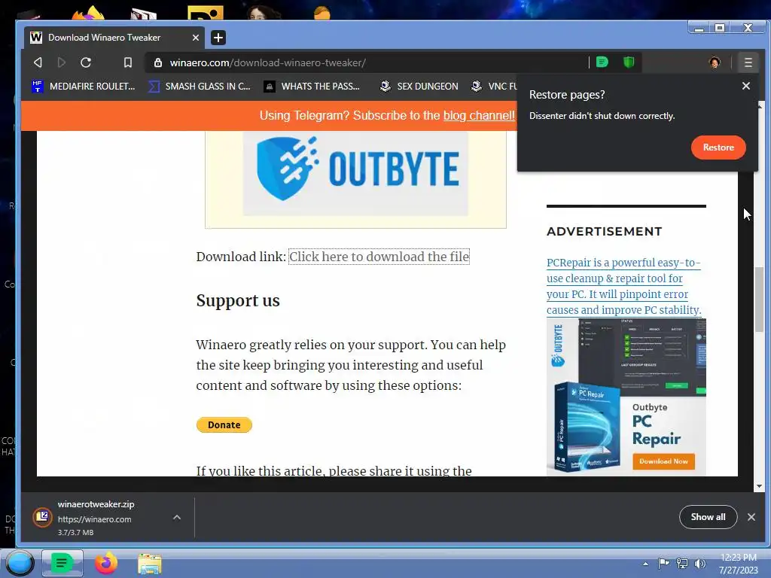This screenshot has width=771, height=578.
Task: Open the volume tray icon
Action: click(700, 563)
